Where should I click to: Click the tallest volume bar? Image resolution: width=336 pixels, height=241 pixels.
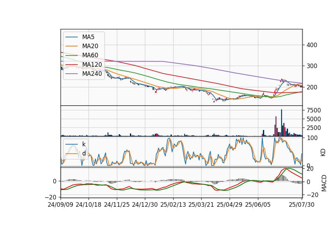(281, 123)
